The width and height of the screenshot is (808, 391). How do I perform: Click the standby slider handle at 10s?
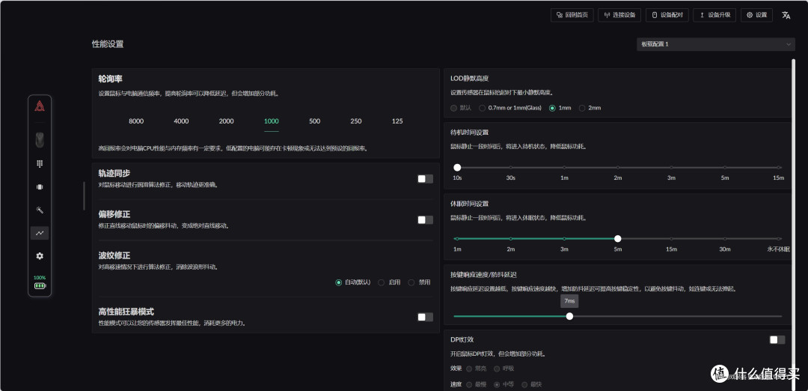[x=457, y=168]
